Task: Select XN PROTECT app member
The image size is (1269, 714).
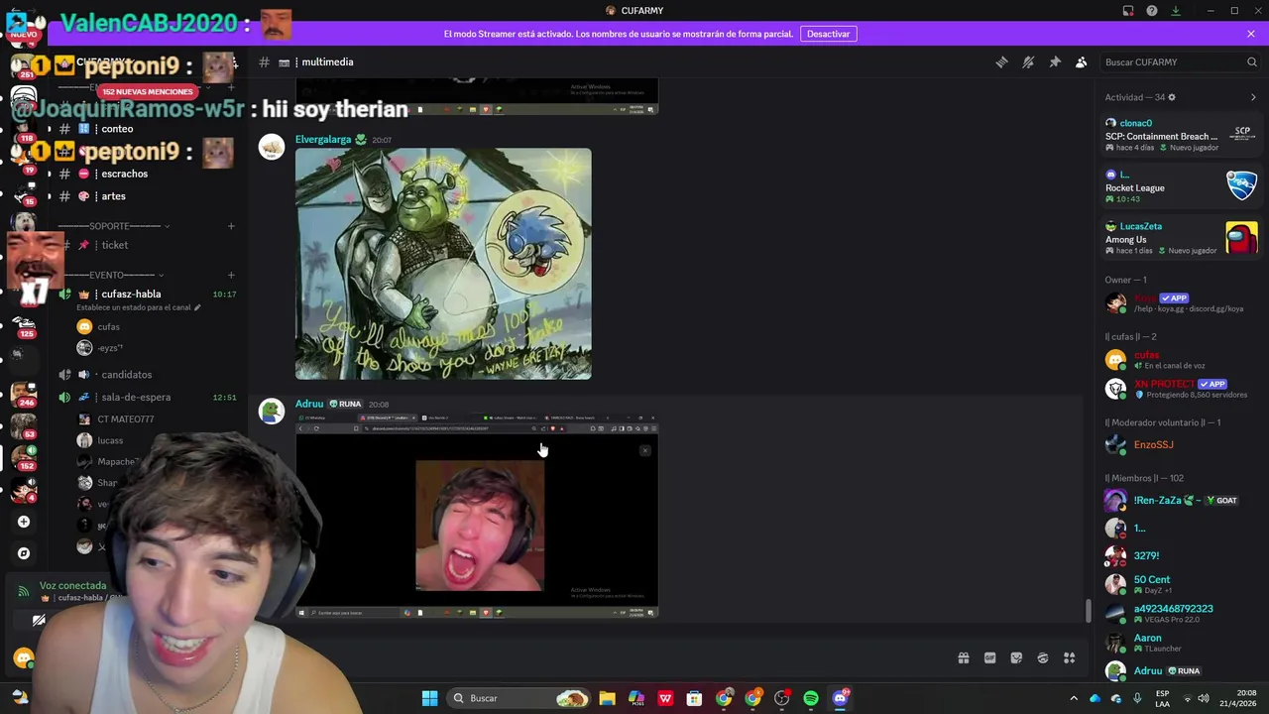Action: click(1181, 388)
